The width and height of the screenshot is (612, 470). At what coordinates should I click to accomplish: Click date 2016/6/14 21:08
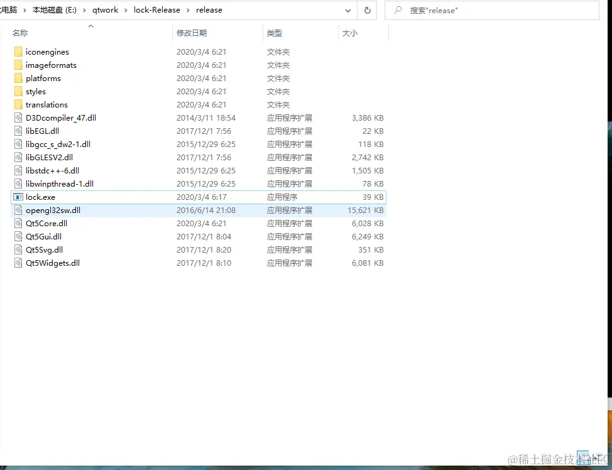pos(206,210)
